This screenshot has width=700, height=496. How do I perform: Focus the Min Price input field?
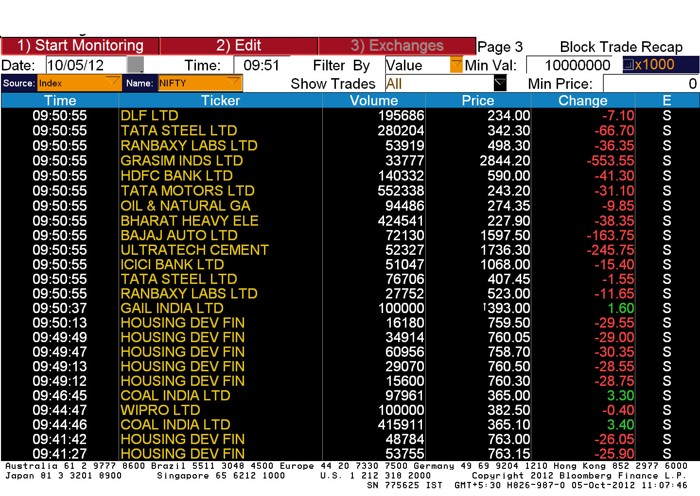click(650, 83)
